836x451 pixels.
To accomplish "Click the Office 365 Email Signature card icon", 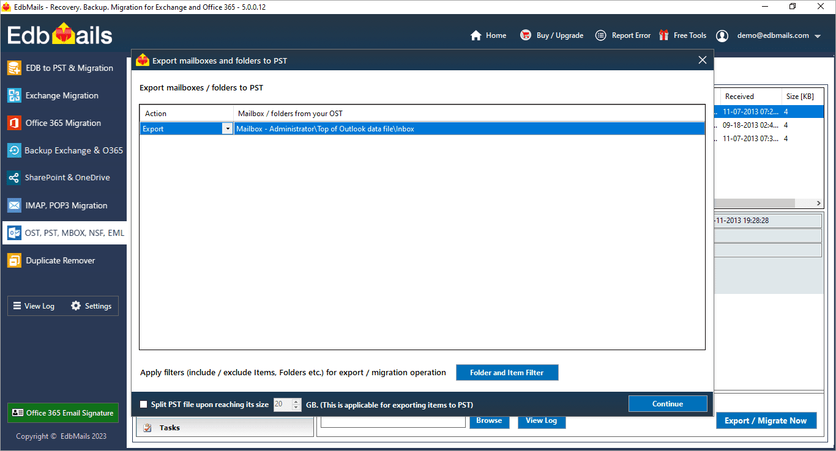I will click(x=18, y=413).
